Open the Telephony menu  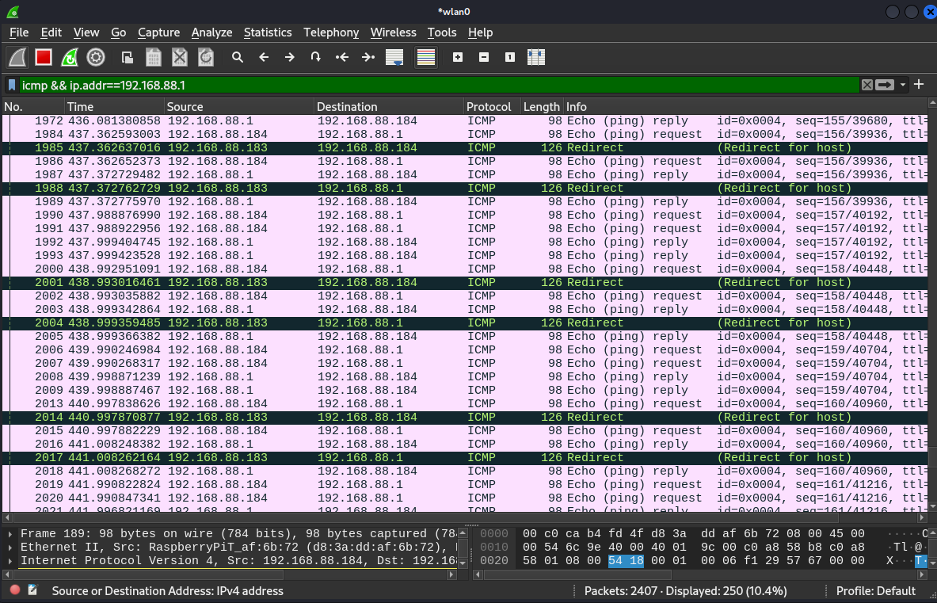click(331, 32)
